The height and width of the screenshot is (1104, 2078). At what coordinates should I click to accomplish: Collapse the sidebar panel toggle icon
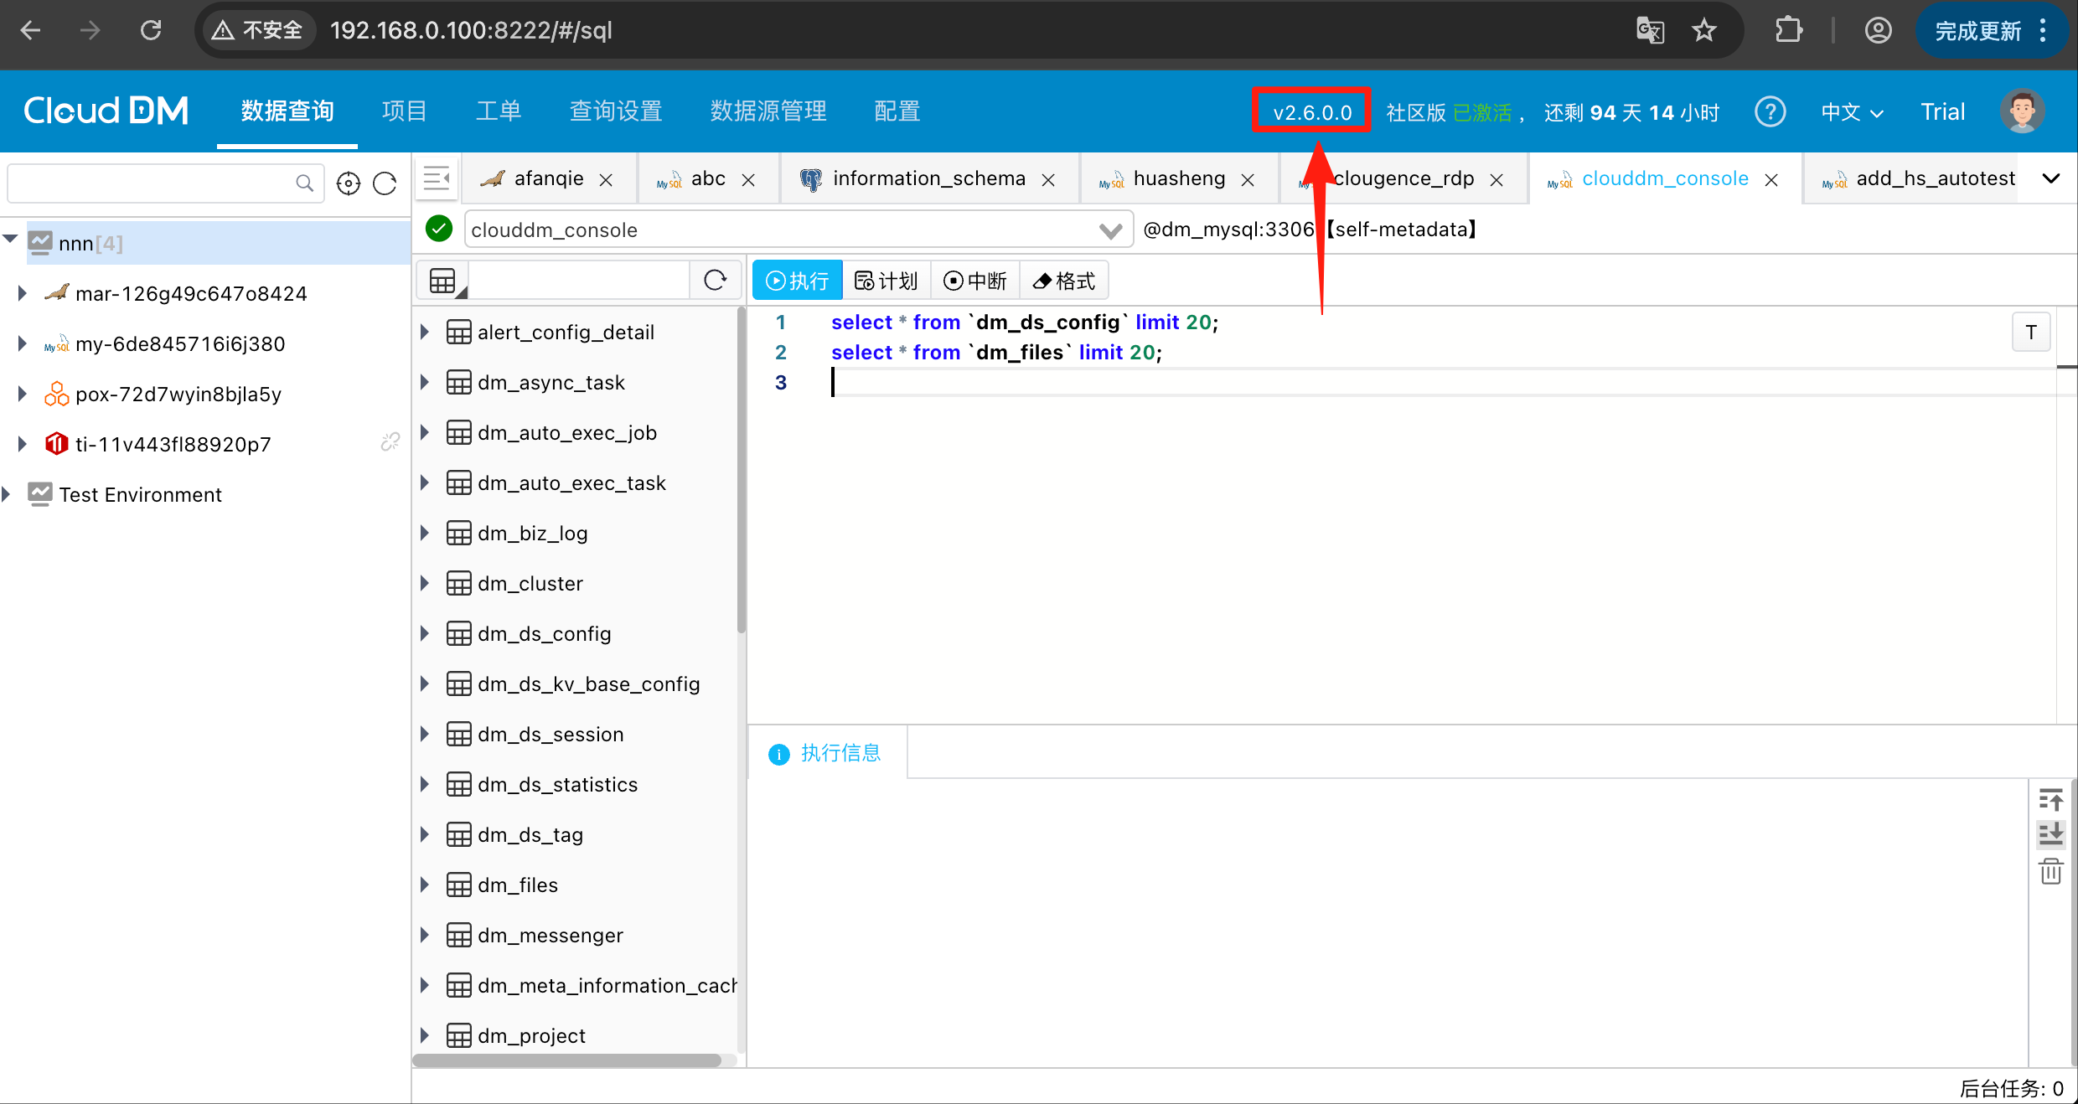tap(437, 178)
